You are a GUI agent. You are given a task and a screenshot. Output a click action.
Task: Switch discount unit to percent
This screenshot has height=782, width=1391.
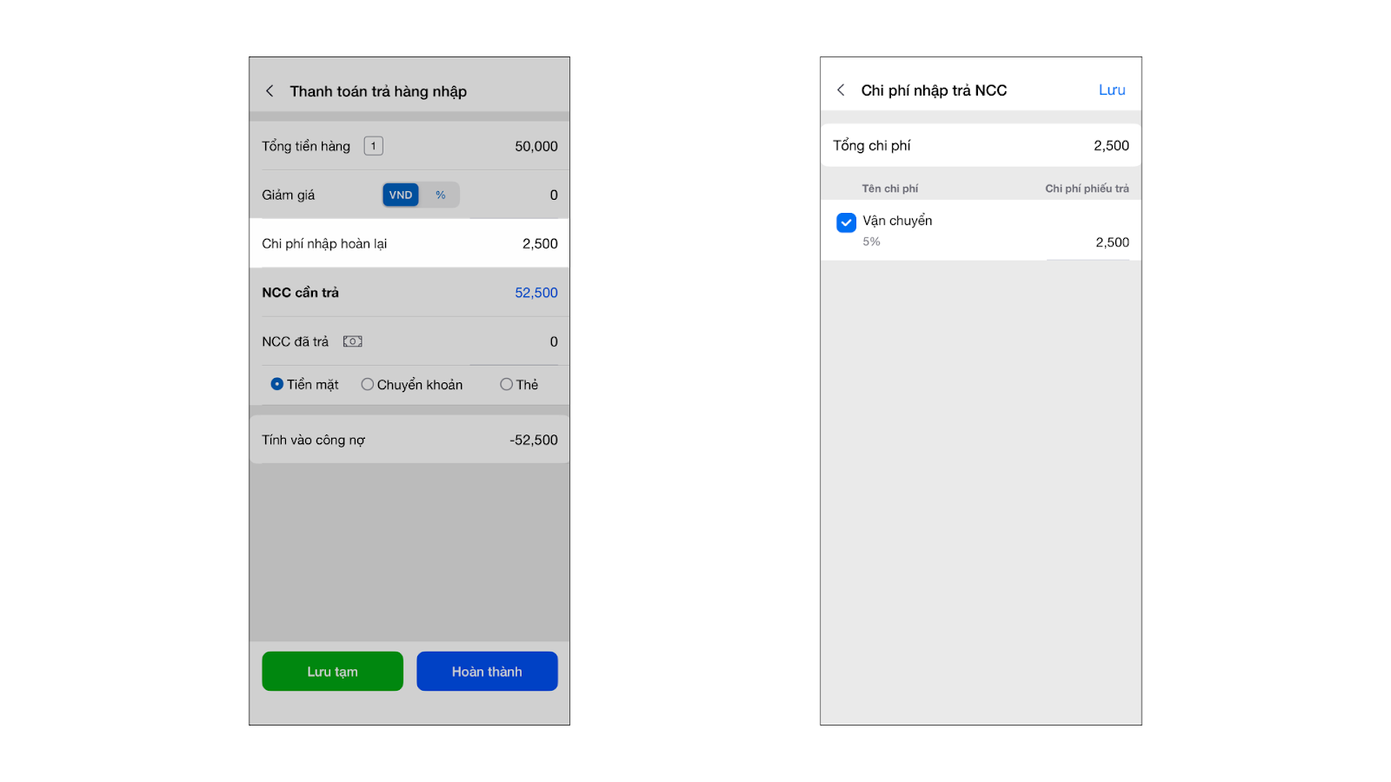[441, 195]
